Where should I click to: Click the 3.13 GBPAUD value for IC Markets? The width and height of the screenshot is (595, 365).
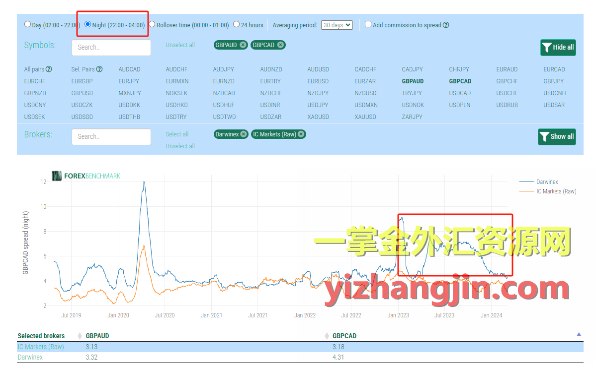(x=91, y=347)
